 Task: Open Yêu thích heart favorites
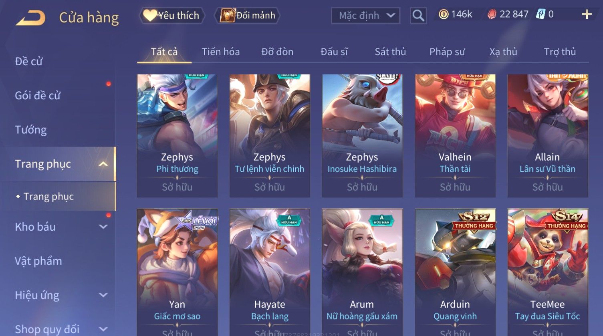172,16
